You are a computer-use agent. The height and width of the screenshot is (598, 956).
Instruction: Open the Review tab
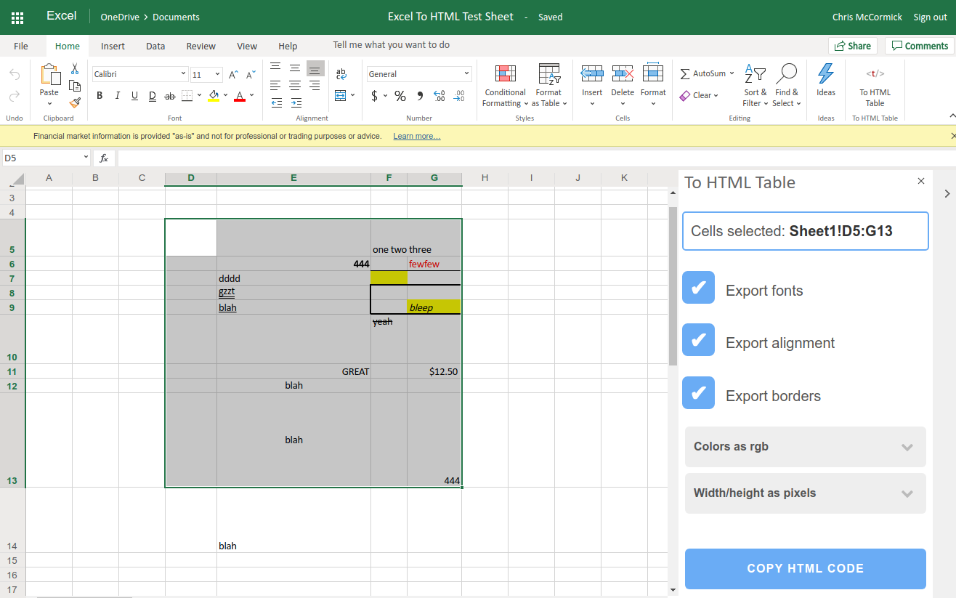(200, 45)
